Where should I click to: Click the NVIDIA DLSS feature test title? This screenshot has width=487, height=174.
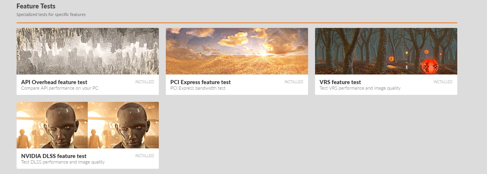click(54, 156)
